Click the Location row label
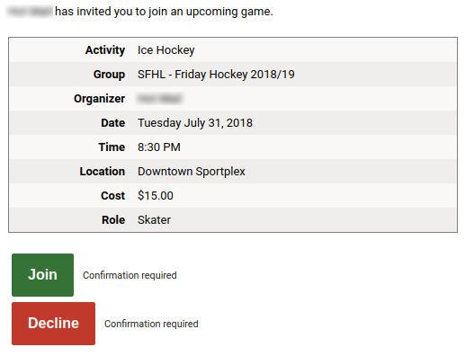Screen dimensions: 465x356 (x=103, y=172)
